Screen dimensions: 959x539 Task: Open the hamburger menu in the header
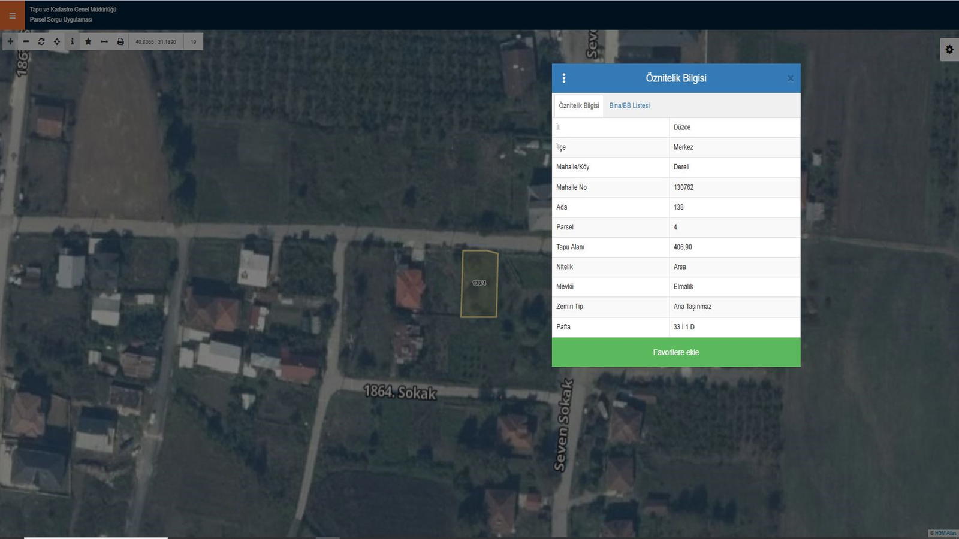(x=12, y=16)
